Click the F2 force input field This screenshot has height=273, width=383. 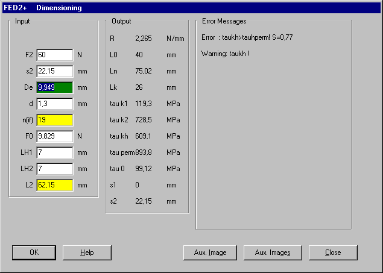coord(54,55)
